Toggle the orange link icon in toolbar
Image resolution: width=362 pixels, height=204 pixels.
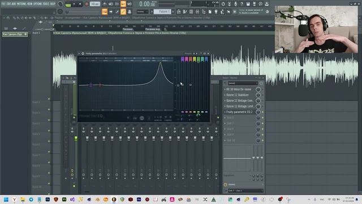(123, 11)
